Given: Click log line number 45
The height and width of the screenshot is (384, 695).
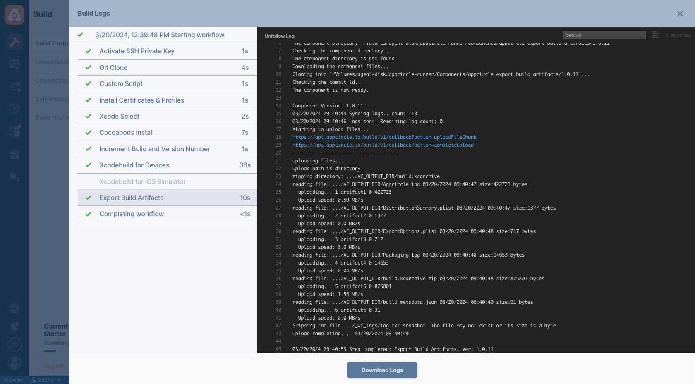Looking at the screenshot, I should pyautogui.click(x=278, y=349).
